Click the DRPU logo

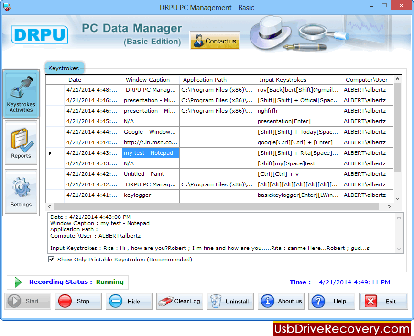click(x=40, y=34)
